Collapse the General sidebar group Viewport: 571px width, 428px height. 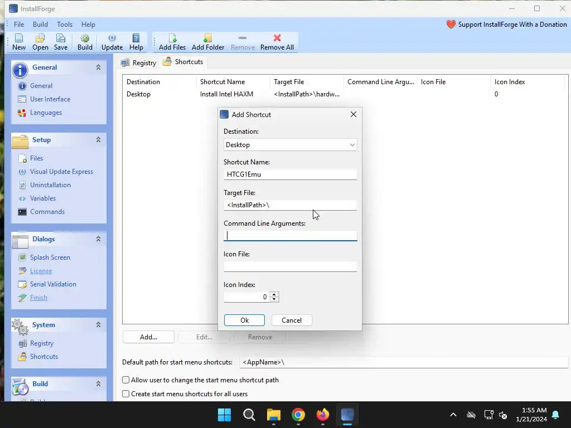pos(98,67)
